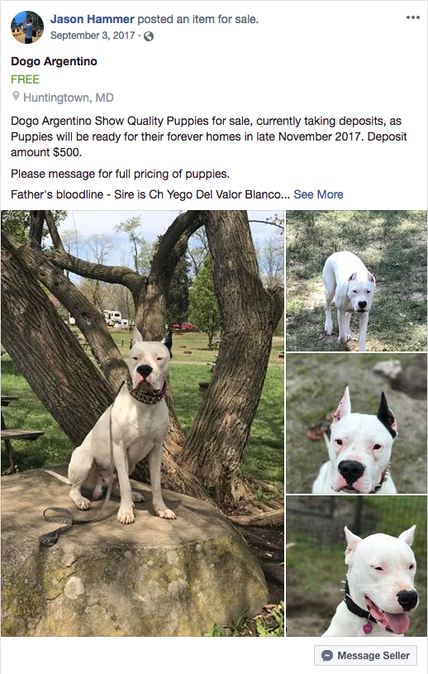Click the green FREE price label
The image size is (428, 674).
26,79
